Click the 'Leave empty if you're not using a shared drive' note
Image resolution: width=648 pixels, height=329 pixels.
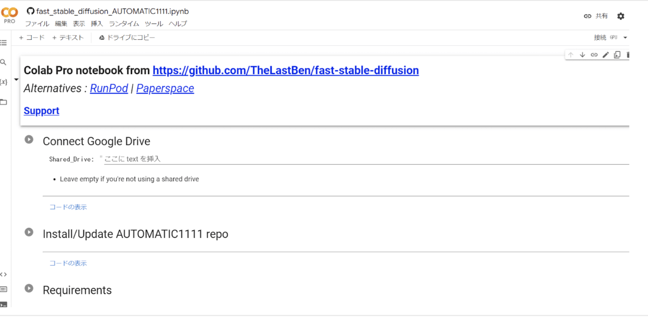coord(129,179)
